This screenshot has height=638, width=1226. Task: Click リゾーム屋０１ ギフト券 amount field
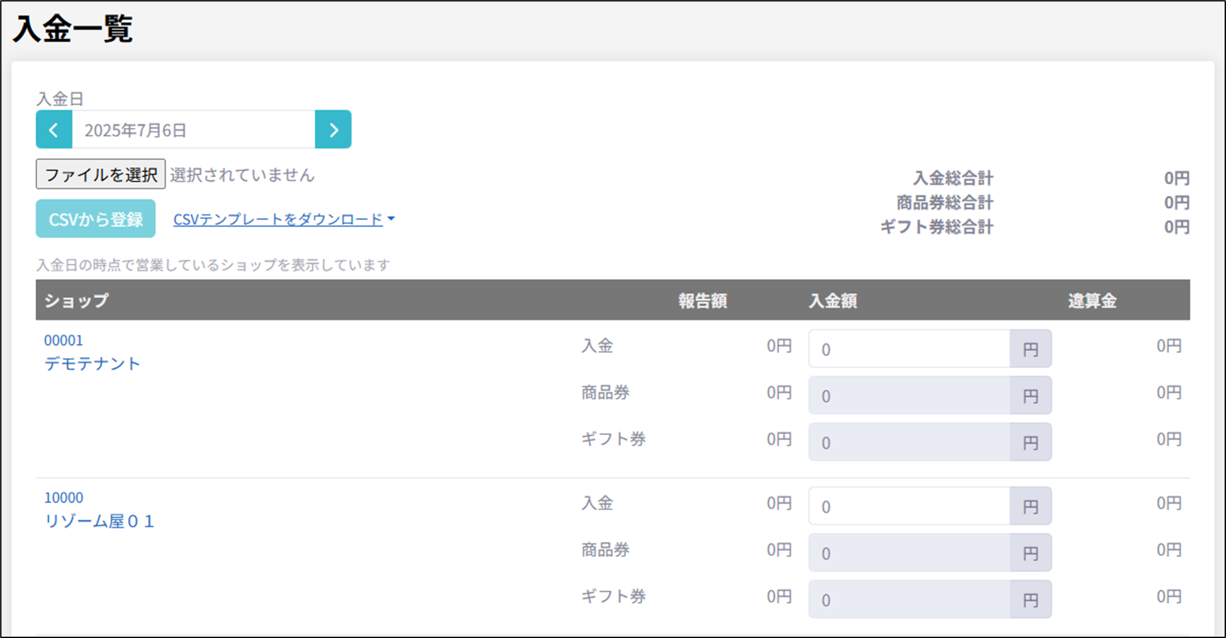click(908, 600)
